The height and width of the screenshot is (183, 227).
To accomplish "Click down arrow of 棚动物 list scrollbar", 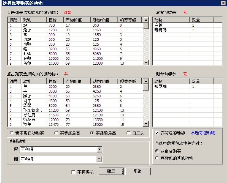I will tap(146, 124).
